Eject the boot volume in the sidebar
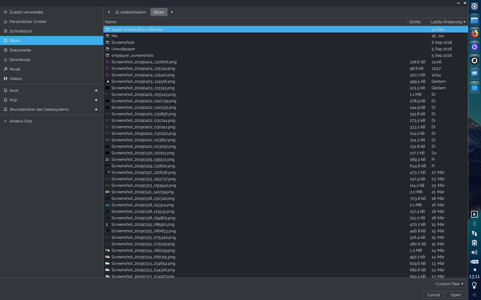This screenshot has height=300, width=481. point(96,90)
